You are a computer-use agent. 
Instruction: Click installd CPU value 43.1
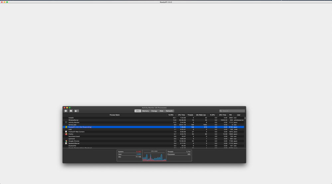pos(174,118)
